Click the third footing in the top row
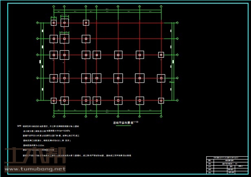The height and width of the screenshot is (177, 251). pyautogui.click(x=86, y=23)
